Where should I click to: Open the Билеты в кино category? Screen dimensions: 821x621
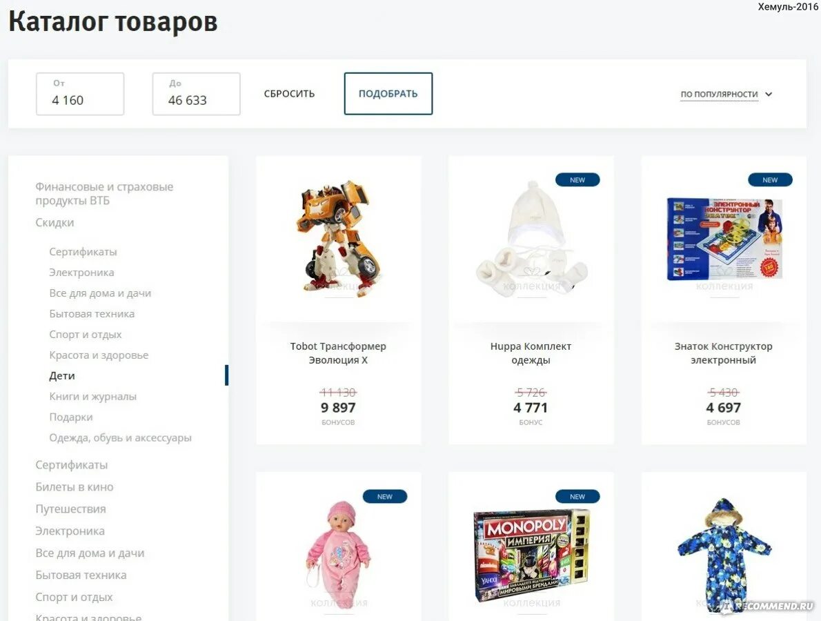(x=75, y=487)
